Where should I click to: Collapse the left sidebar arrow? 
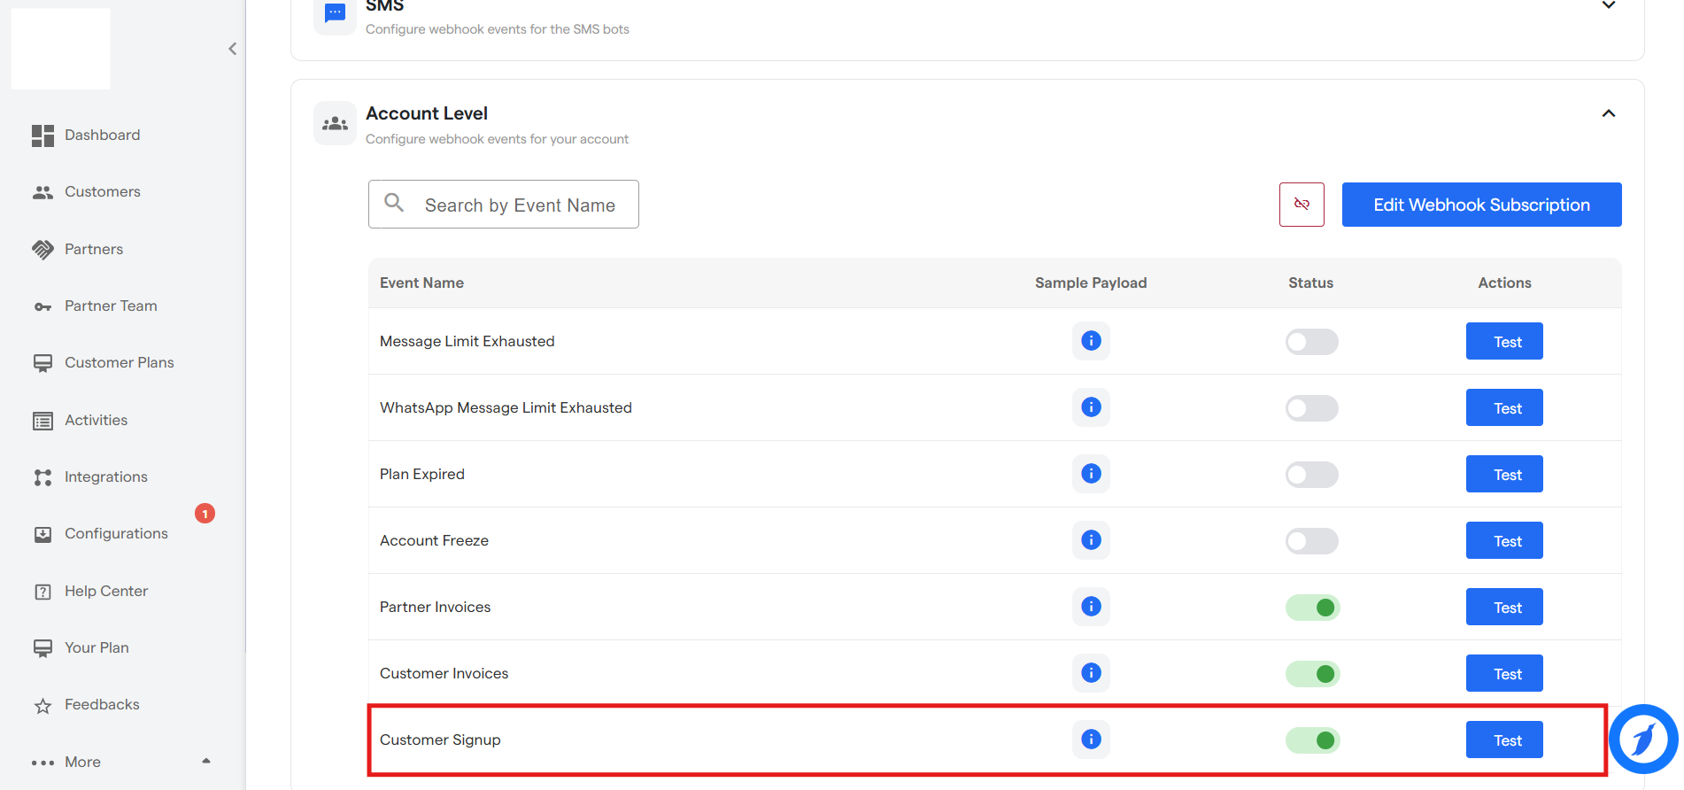(233, 49)
